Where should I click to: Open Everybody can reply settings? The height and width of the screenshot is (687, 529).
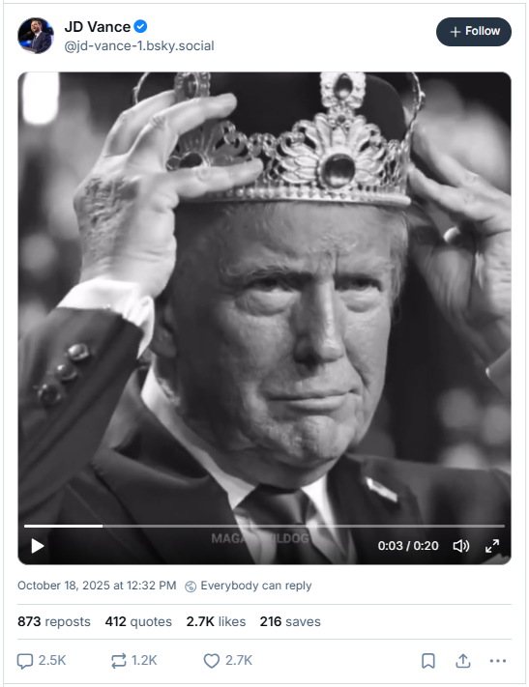(x=249, y=586)
